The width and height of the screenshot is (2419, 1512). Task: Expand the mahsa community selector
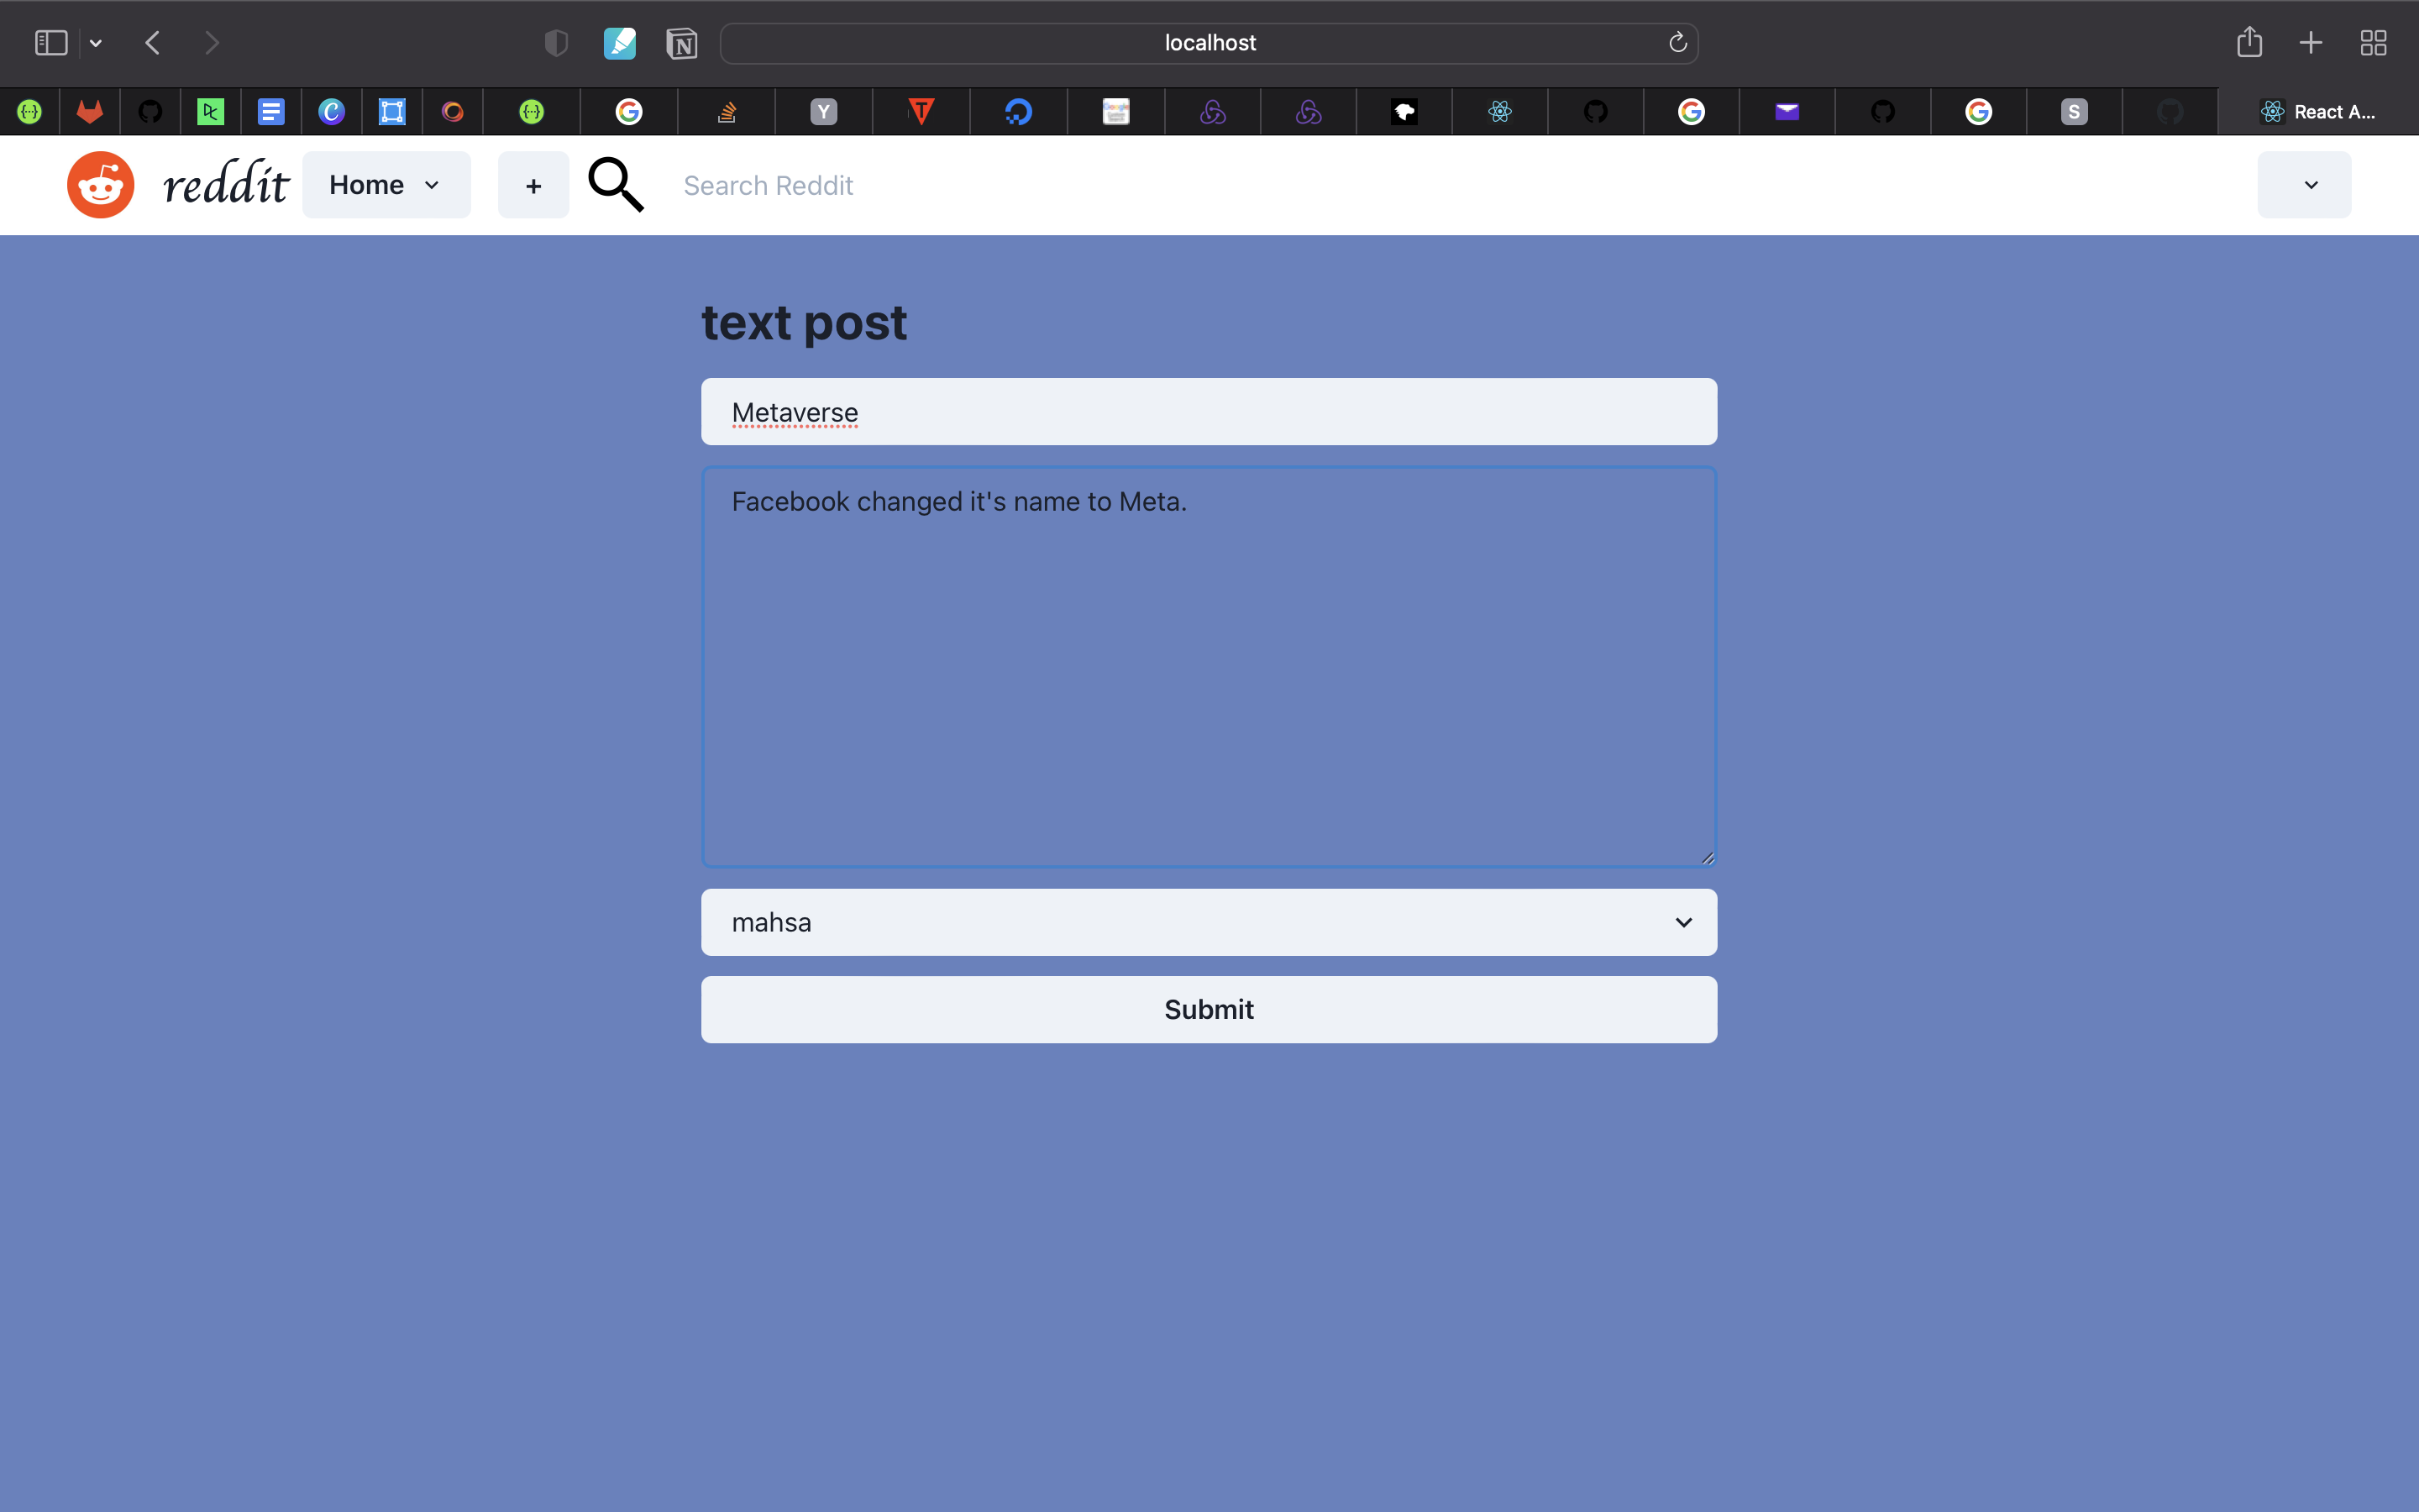coord(1209,922)
